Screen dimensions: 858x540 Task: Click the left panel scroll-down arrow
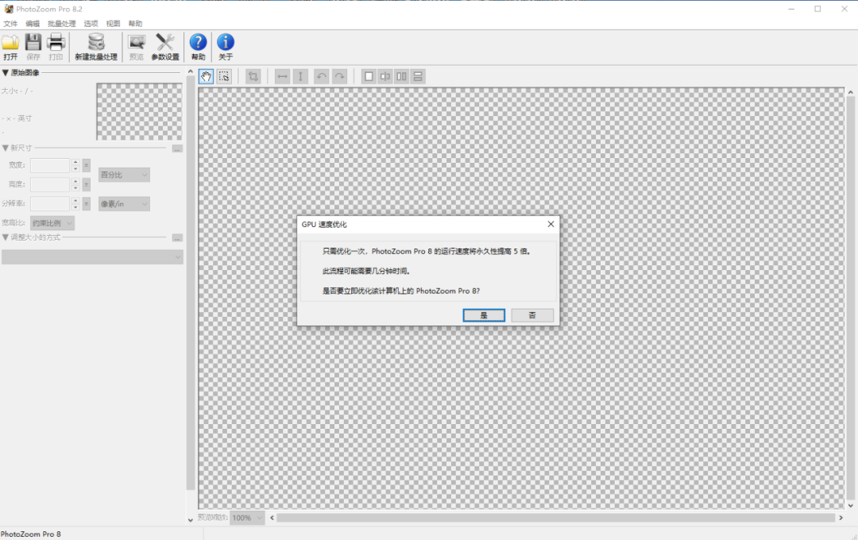191,520
